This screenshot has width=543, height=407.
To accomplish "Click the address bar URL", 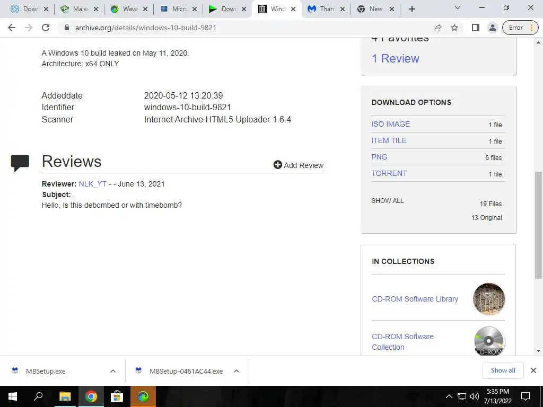I will click(x=146, y=28).
